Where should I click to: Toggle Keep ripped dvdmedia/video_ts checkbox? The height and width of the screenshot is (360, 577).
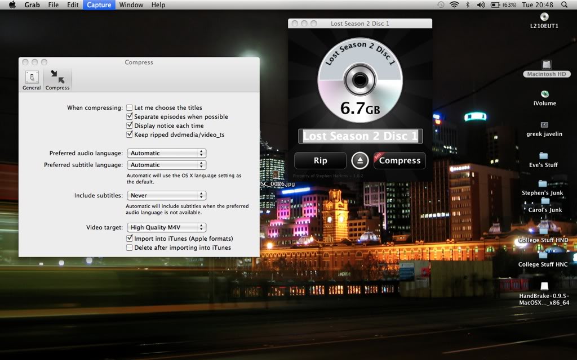130,134
